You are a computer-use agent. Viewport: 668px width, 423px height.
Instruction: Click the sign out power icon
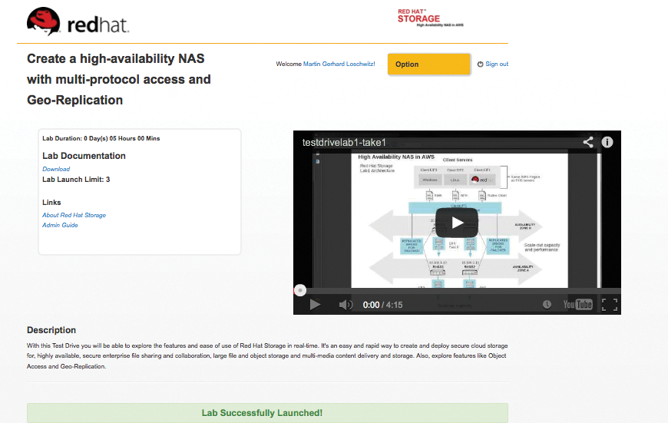tap(480, 64)
